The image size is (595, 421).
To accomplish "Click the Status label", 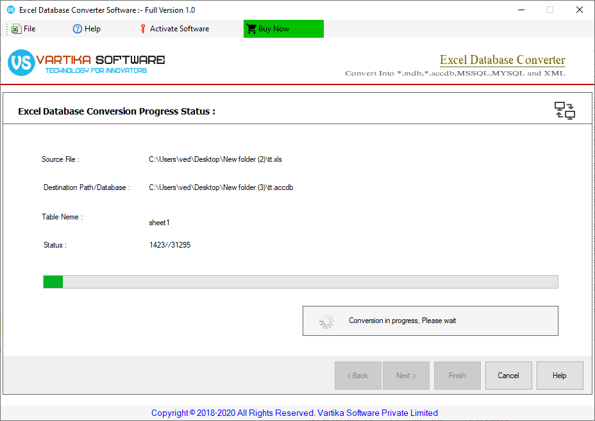I will pyautogui.click(x=54, y=245).
